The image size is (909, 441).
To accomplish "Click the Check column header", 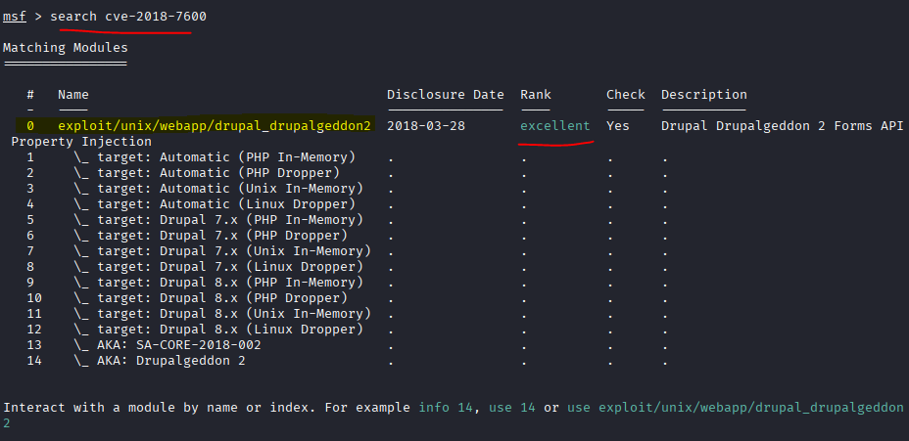I will click(x=625, y=95).
